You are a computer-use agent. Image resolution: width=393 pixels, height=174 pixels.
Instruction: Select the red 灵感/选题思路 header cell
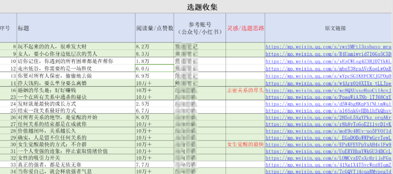245,28
